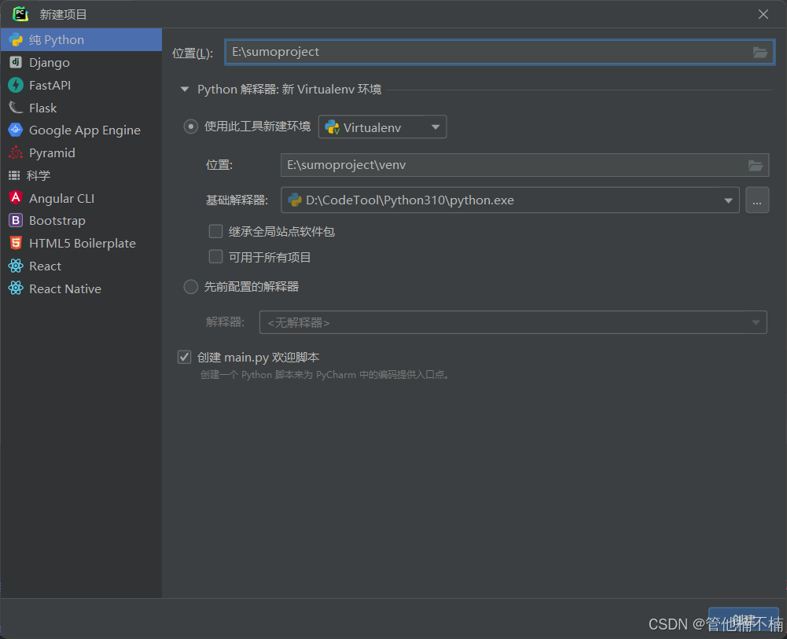This screenshot has width=787, height=639.
Task: Click the Pyramid red icon
Action: tap(16, 152)
